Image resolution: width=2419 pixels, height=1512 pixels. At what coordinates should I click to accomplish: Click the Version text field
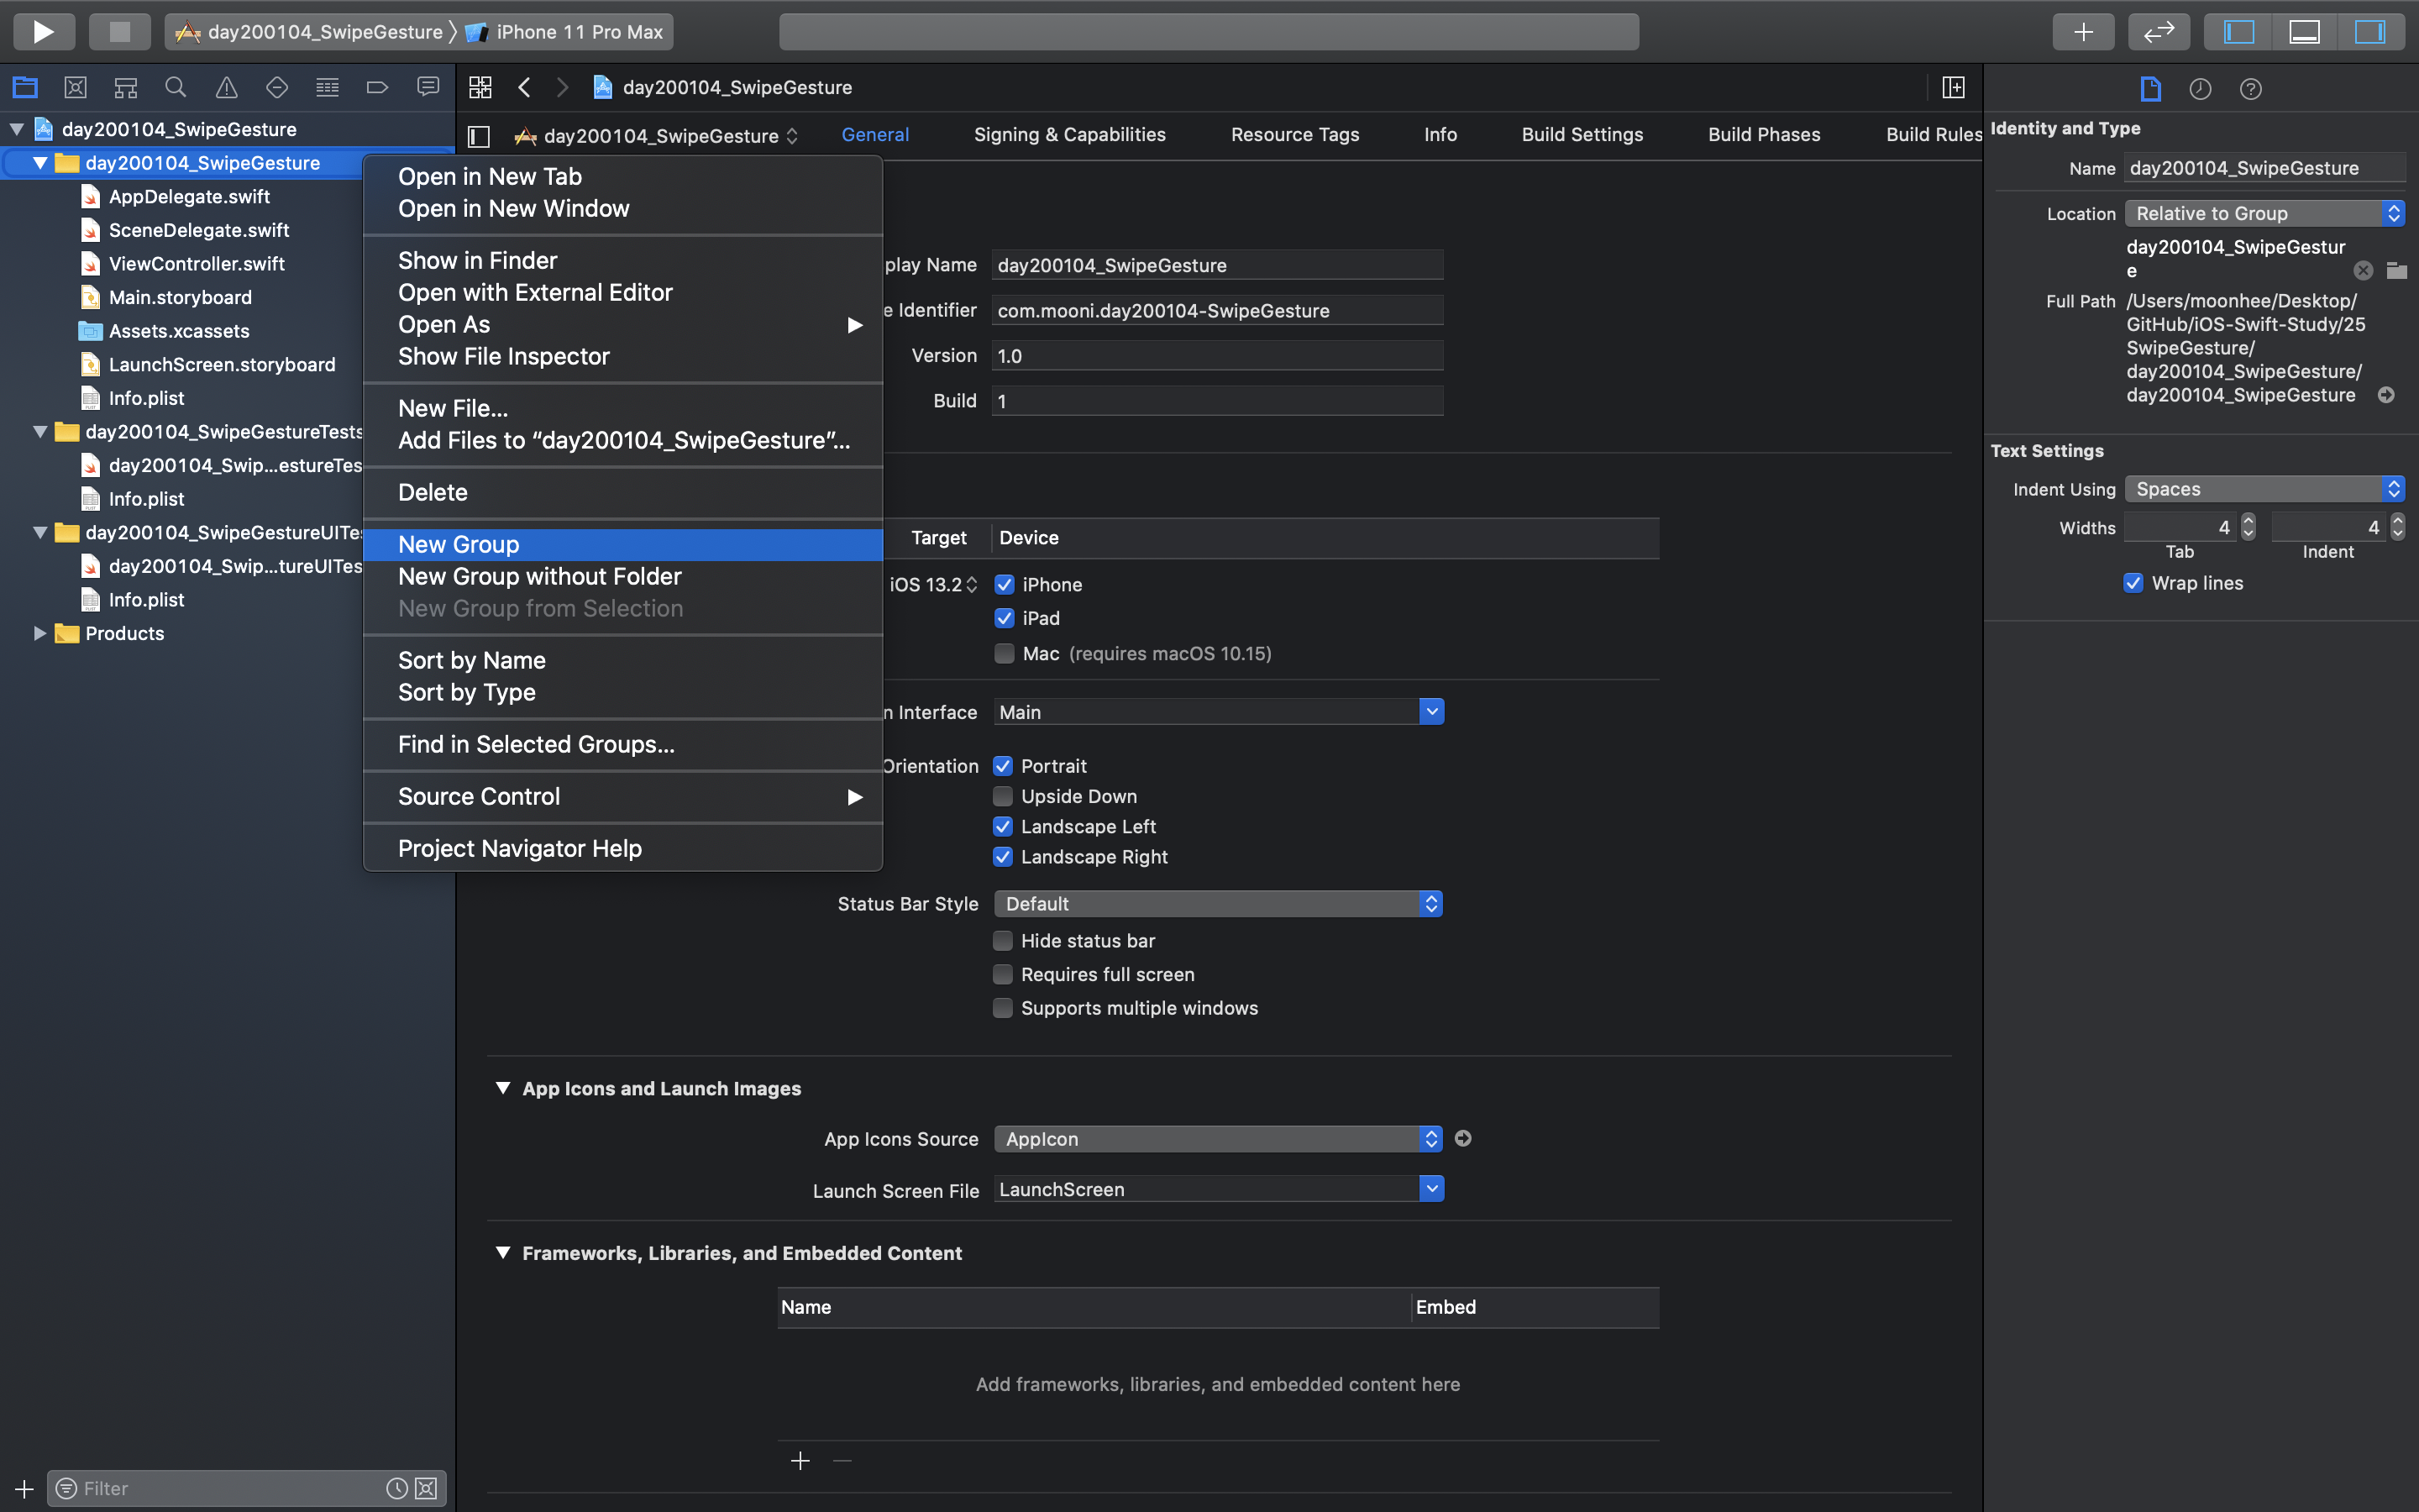pyautogui.click(x=1216, y=355)
